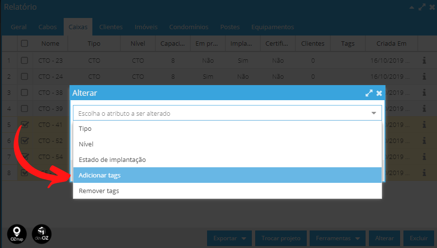Sort by the Clientes column header

tap(313, 43)
